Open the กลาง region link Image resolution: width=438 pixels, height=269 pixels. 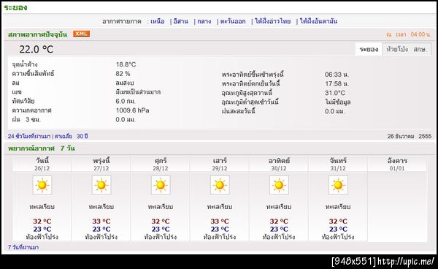tap(204, 21)
